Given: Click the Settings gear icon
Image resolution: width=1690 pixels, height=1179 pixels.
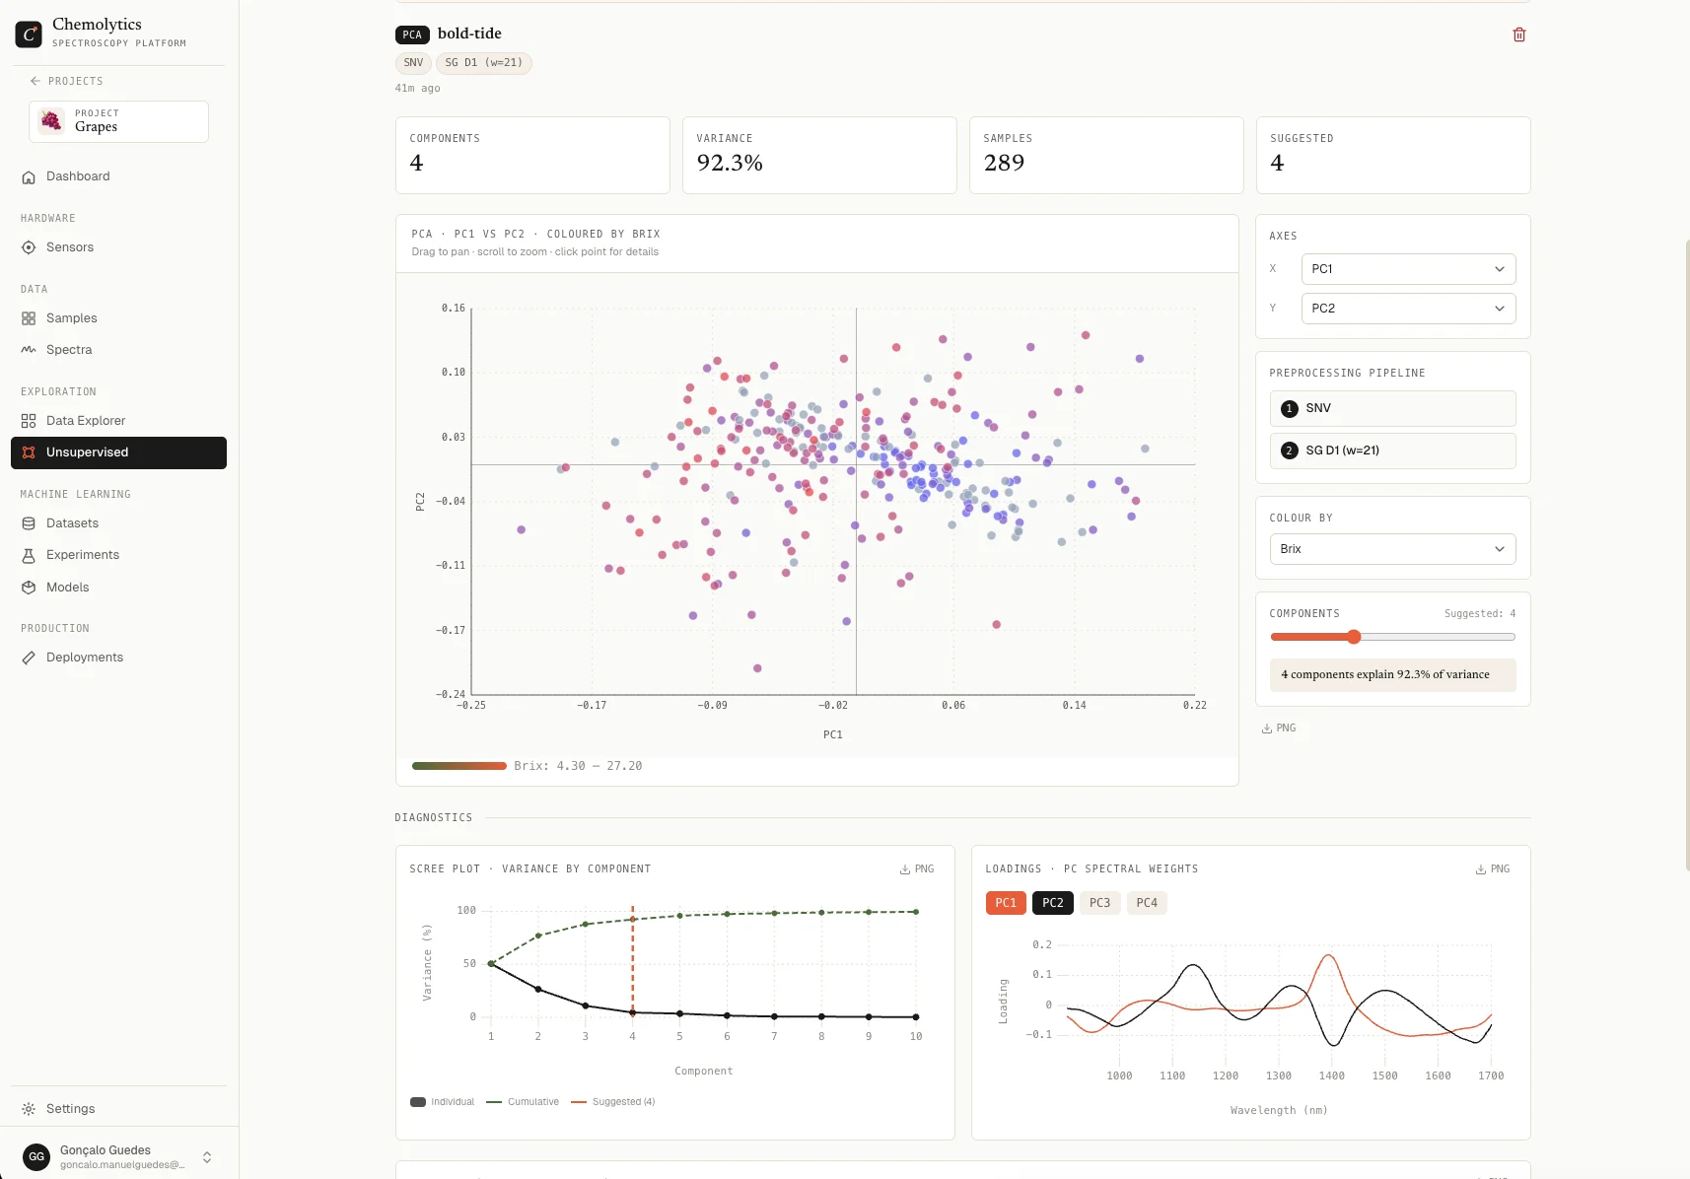Looking at the screenshot, I should [29, 1109].
